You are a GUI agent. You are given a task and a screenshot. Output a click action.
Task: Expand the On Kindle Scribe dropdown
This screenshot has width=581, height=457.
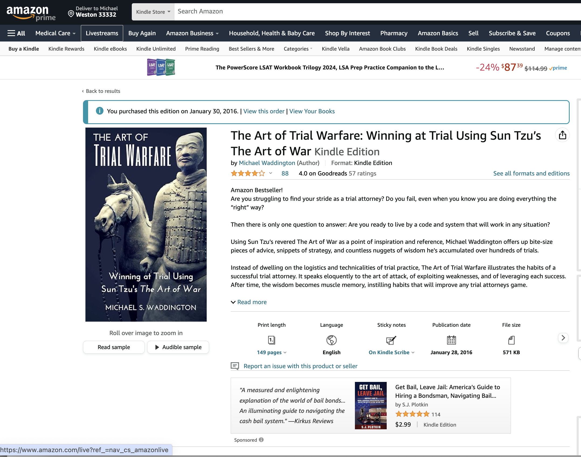pos(391,352)
